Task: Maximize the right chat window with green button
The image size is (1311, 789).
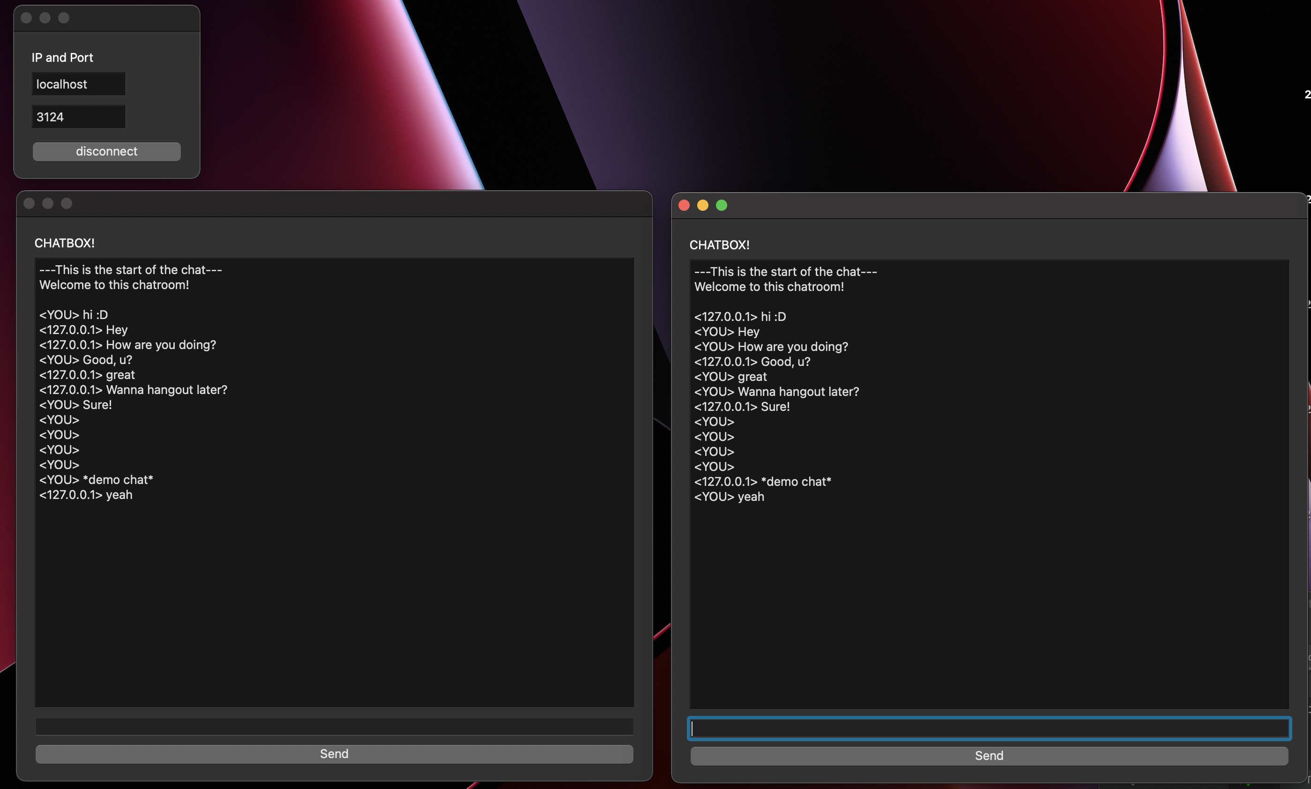Action: [x=722, y=205]
